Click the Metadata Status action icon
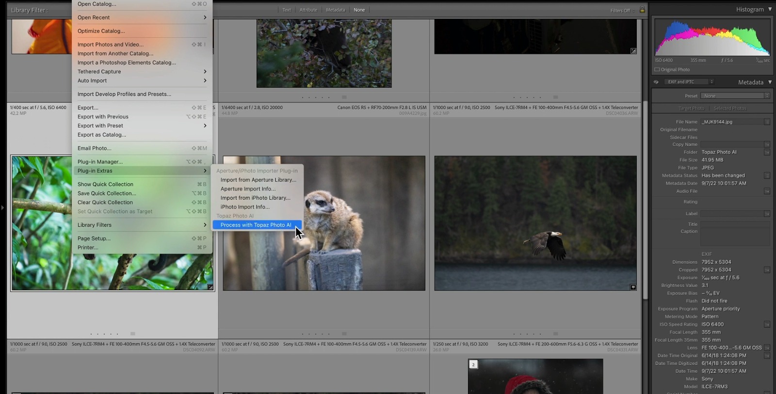 pyautogui.click(x=767, y=175)
